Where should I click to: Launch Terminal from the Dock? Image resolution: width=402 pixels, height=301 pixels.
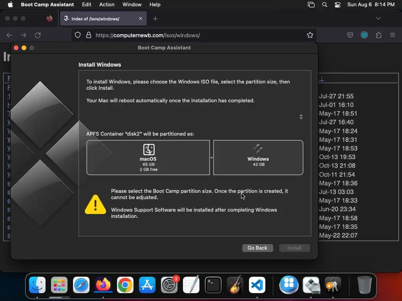(x=213, y=285)
